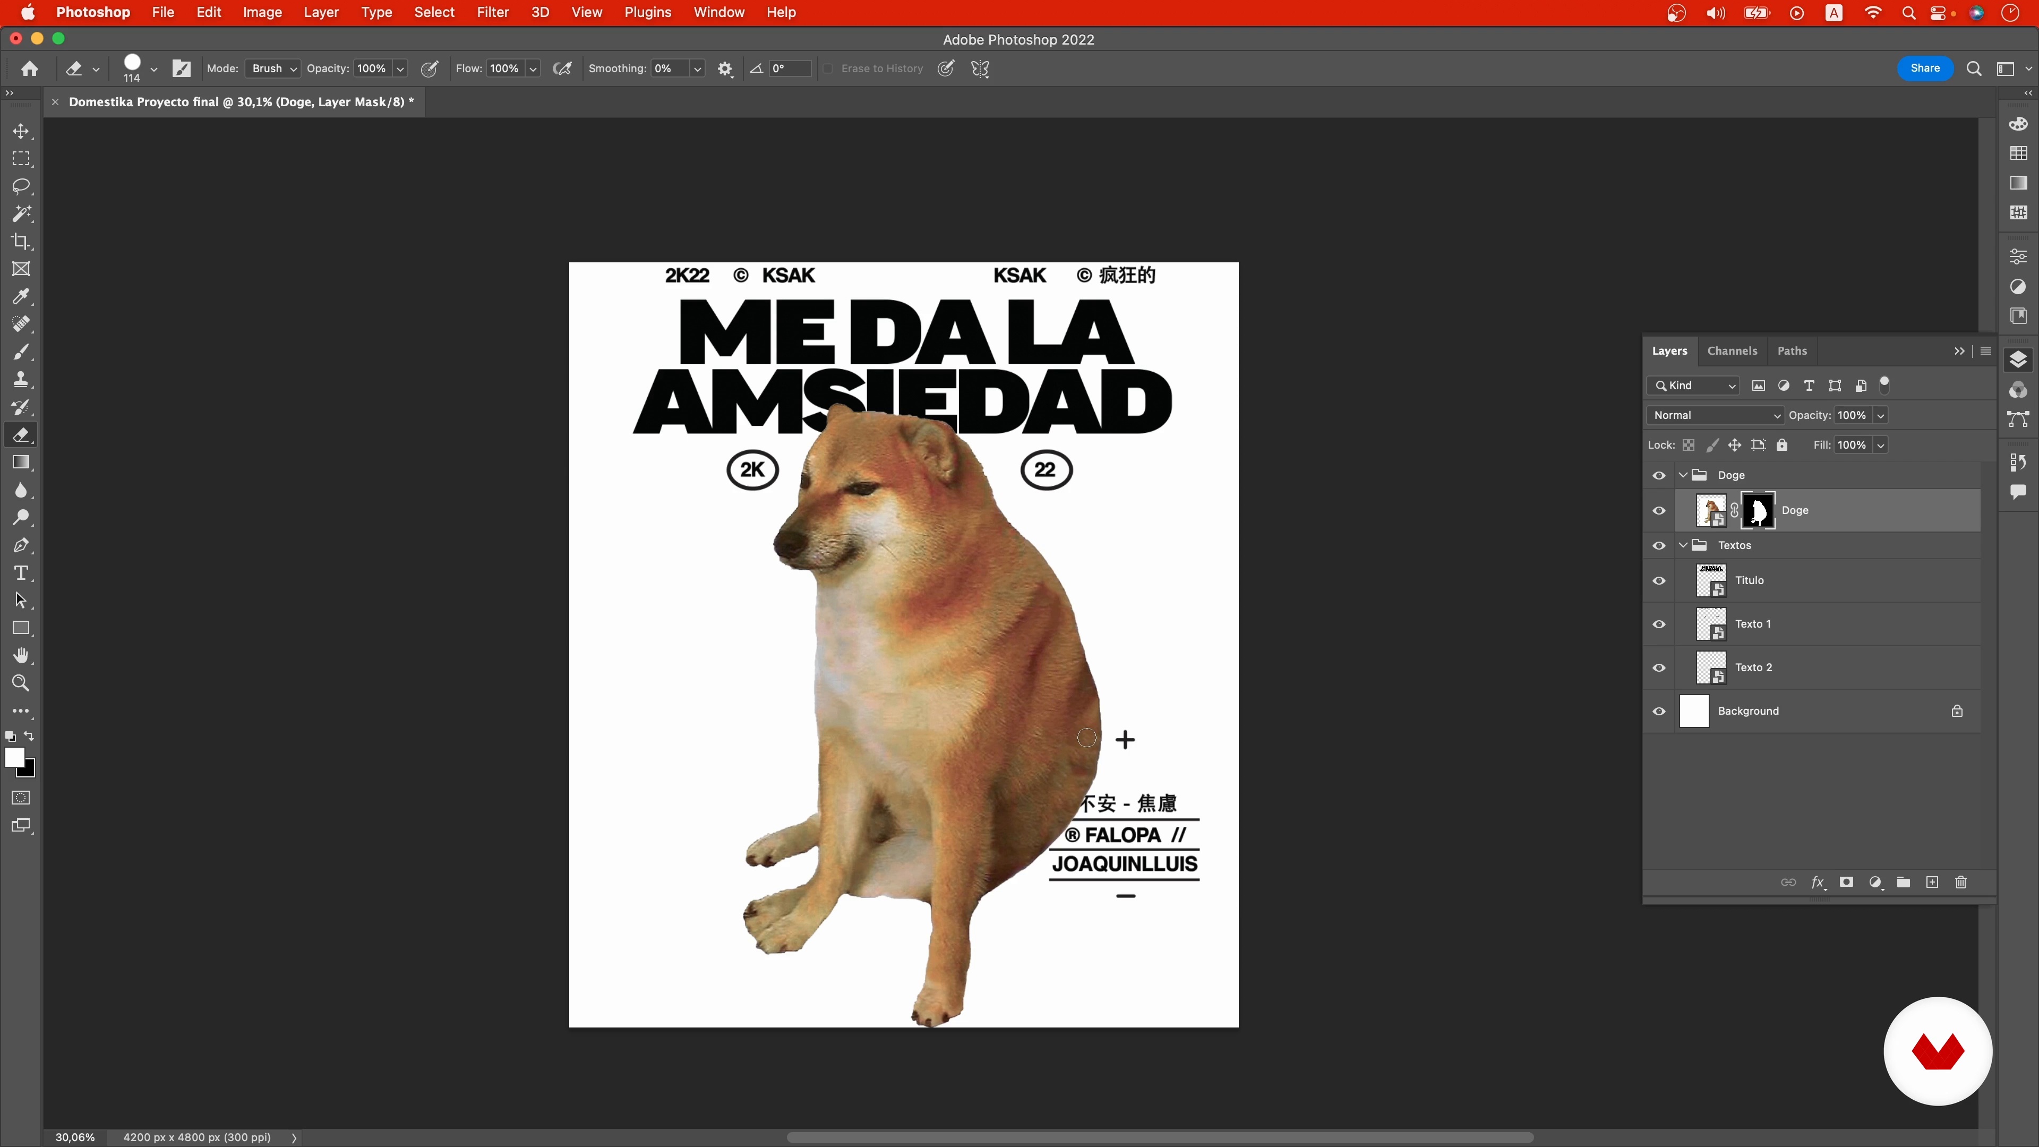Hide the Doge layer with mask

click(1659, 510)
